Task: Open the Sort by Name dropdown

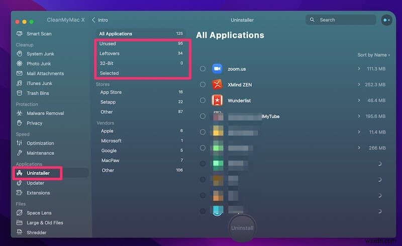Action: 373,55
